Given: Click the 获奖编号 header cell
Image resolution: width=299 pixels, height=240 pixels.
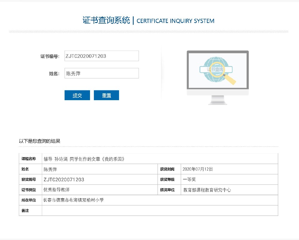Looking at the screenshot, I should pos(30,179).
